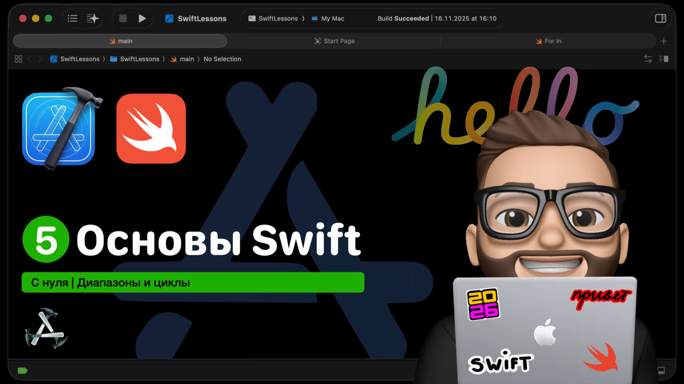Expand the main breadcrumb in the jump bar
The height and width of the screenshot is (384, 684).
(186, 59)
